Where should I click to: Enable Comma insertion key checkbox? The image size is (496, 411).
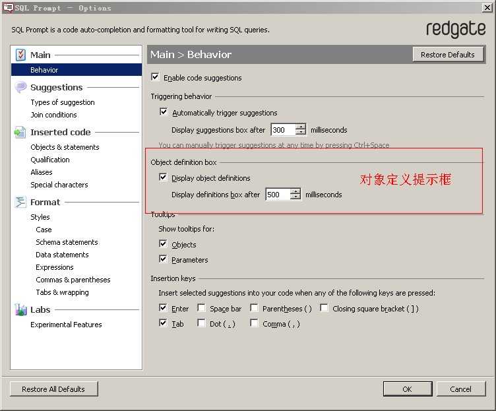254,323
